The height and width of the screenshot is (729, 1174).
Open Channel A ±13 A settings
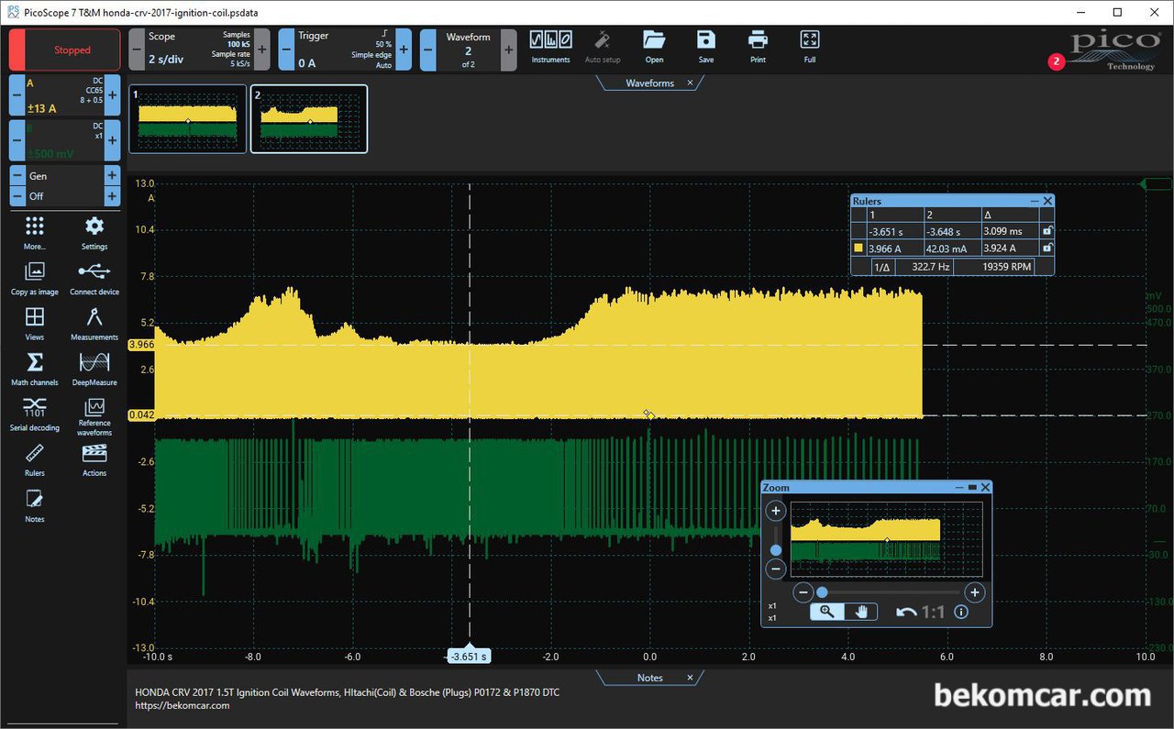pyautogui.click(x=64, y=95)
